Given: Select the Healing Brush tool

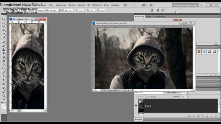Looking at the screenshot, I should (x=4, y=42).
